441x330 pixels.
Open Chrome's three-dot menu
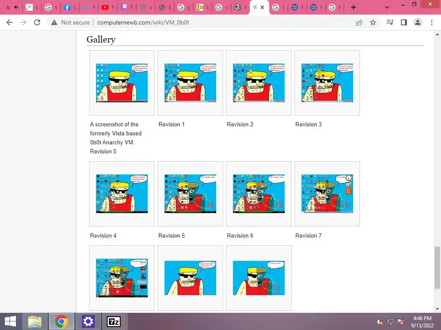(432, 22)
